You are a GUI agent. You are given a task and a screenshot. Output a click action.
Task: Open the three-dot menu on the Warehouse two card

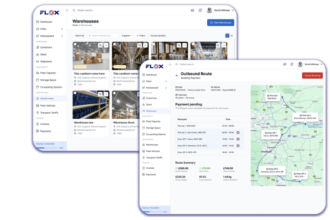106,94
